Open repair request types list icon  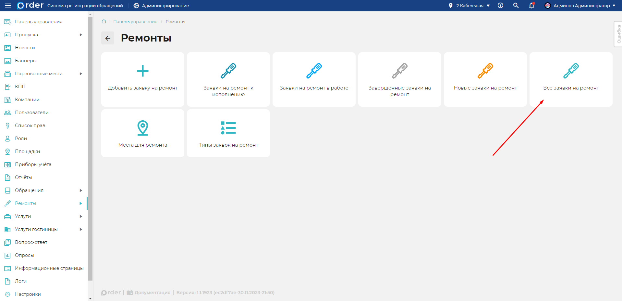228,128
